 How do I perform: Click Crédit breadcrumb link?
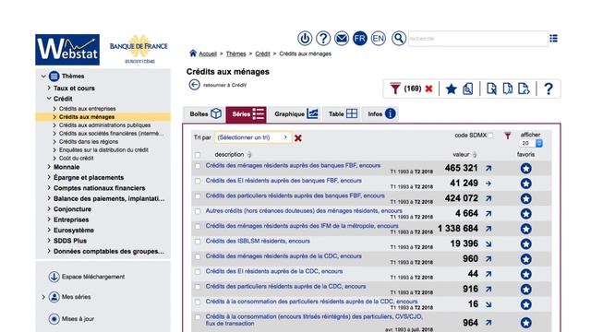click(262, 53)
